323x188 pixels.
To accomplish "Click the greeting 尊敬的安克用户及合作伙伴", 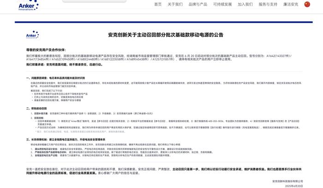I will tap(46, 50).
